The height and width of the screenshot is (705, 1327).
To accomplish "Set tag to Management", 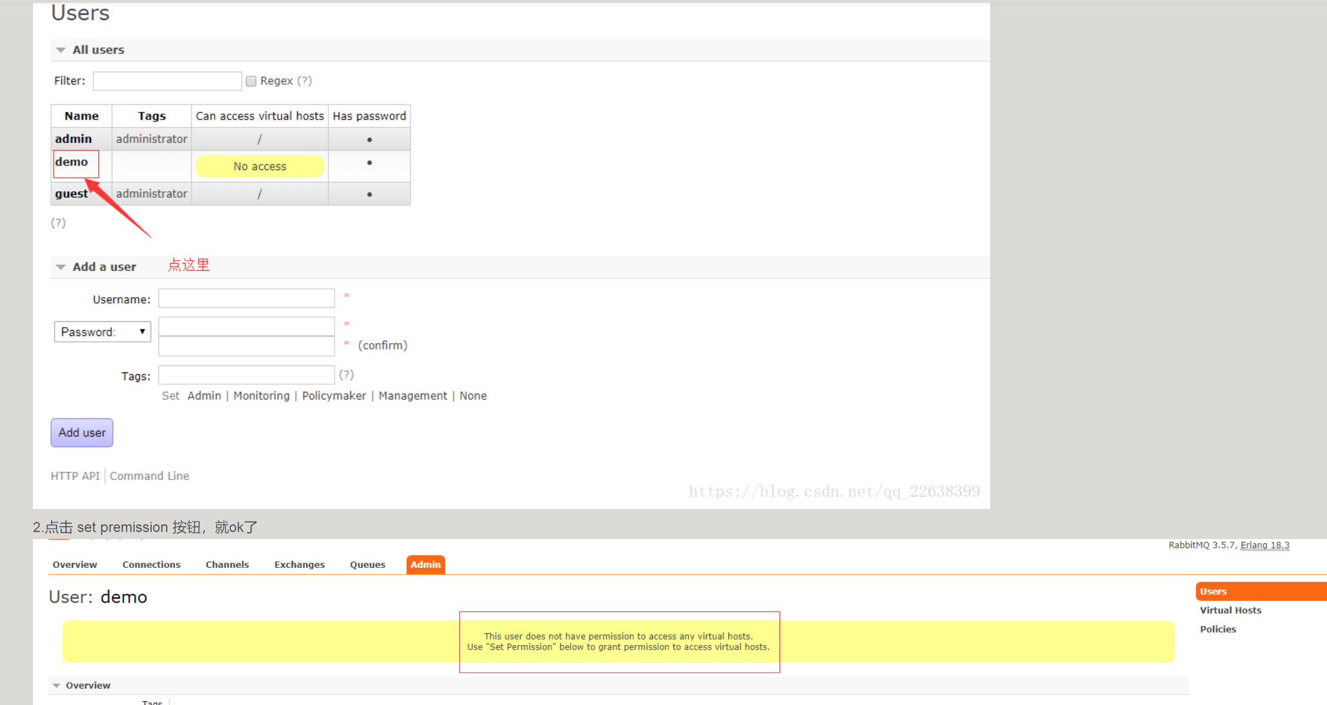I will (413, 396).
